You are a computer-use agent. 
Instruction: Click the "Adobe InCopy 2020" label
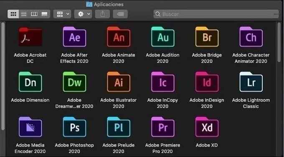(x=163, y=103)
